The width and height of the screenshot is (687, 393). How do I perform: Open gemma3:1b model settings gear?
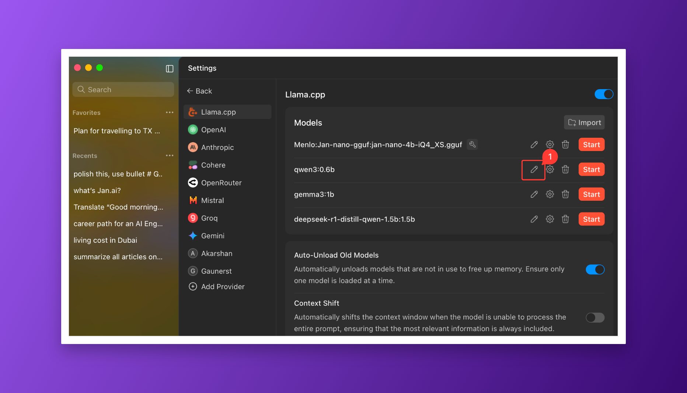point(550,194)
